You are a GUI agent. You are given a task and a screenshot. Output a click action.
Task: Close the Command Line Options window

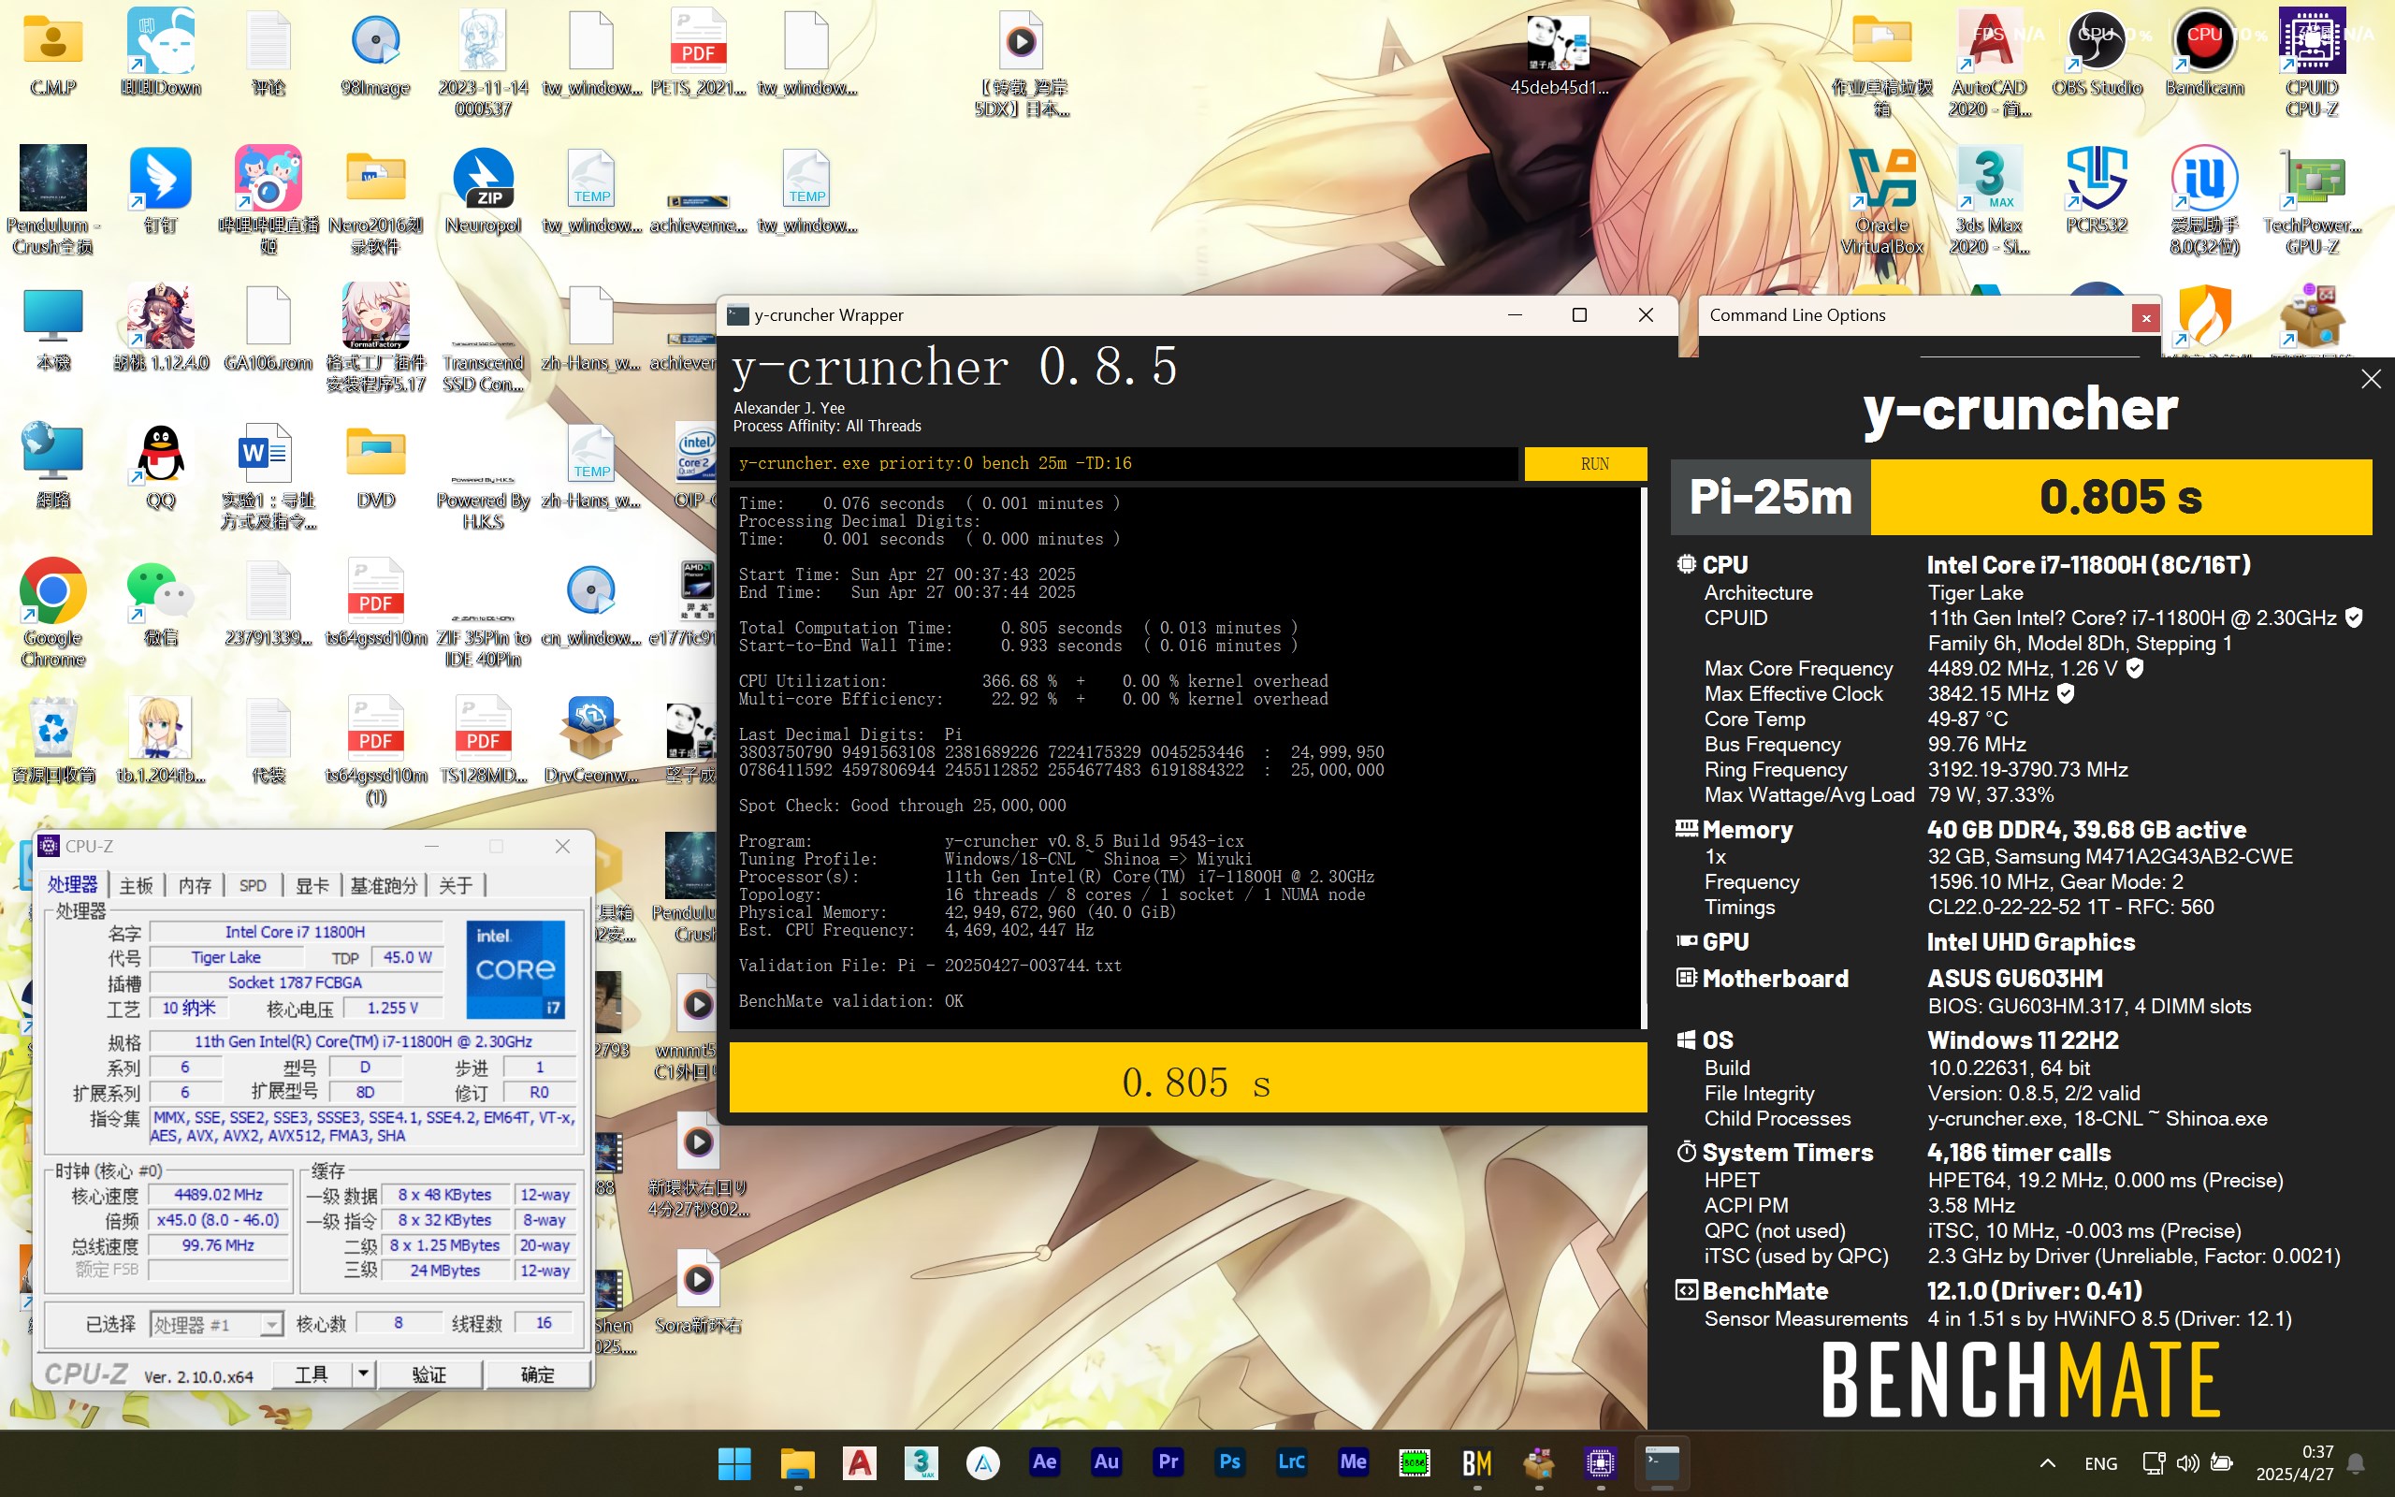tap(2145, 318)
